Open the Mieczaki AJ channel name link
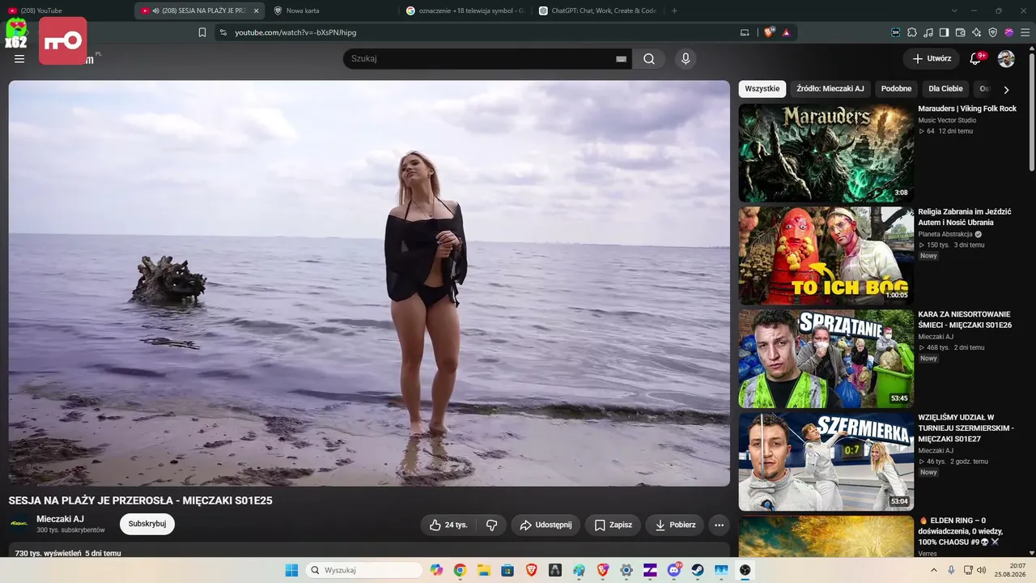 click(60, 519)
